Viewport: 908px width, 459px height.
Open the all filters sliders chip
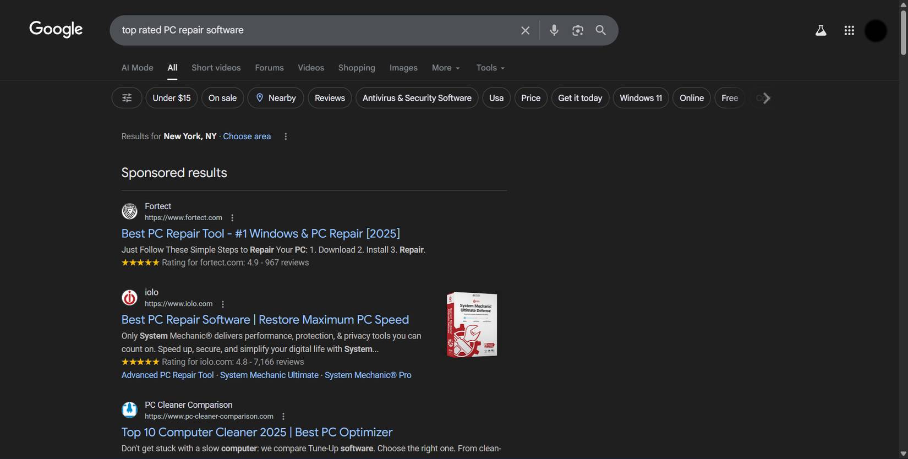tap(127, 98)
